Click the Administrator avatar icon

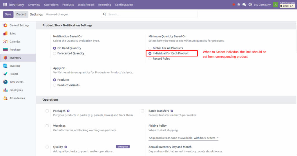(276, 5)
